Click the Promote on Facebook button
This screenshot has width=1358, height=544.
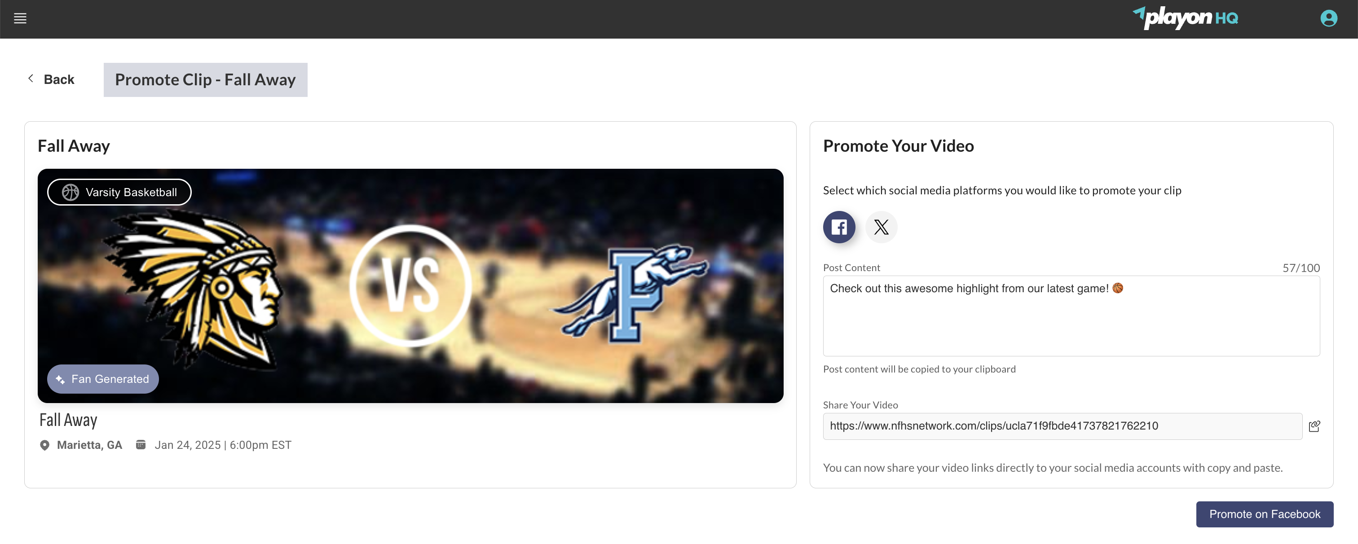(1264, 514)
